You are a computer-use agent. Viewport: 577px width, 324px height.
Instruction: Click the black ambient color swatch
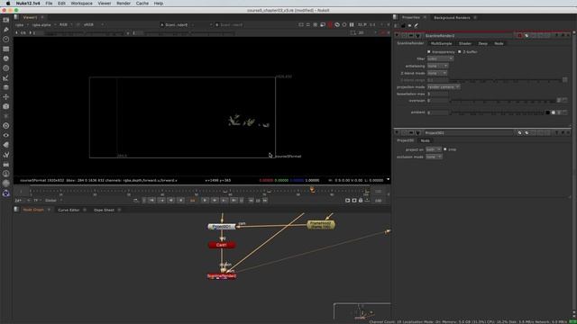[547, 112]
